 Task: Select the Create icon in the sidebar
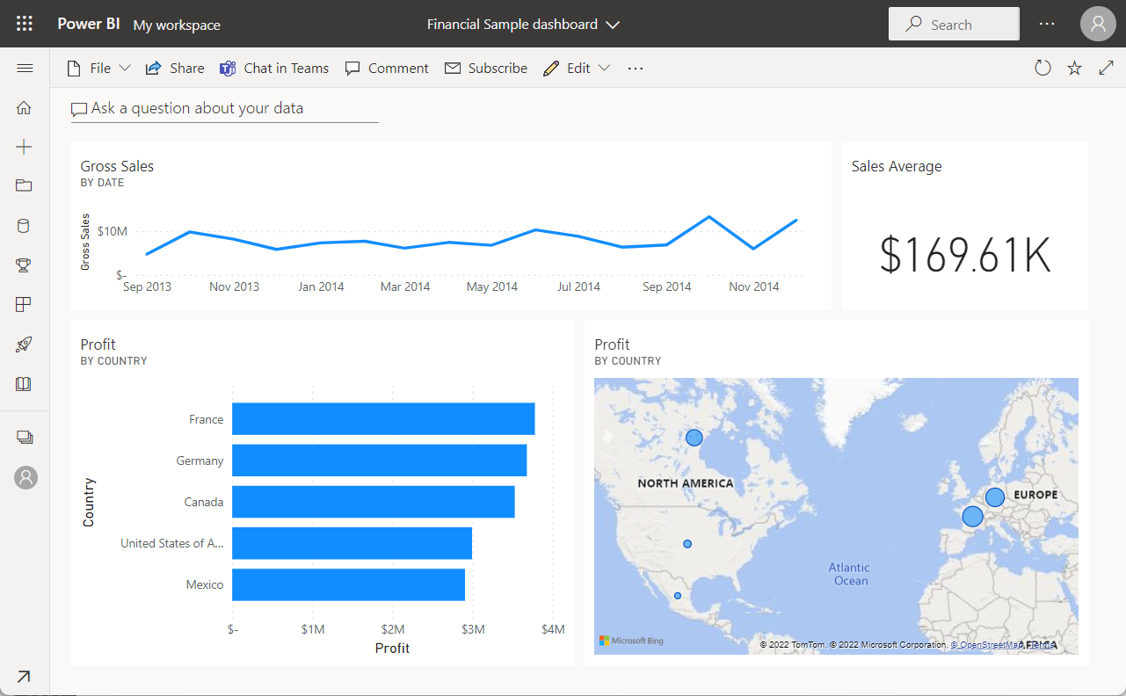24,147
